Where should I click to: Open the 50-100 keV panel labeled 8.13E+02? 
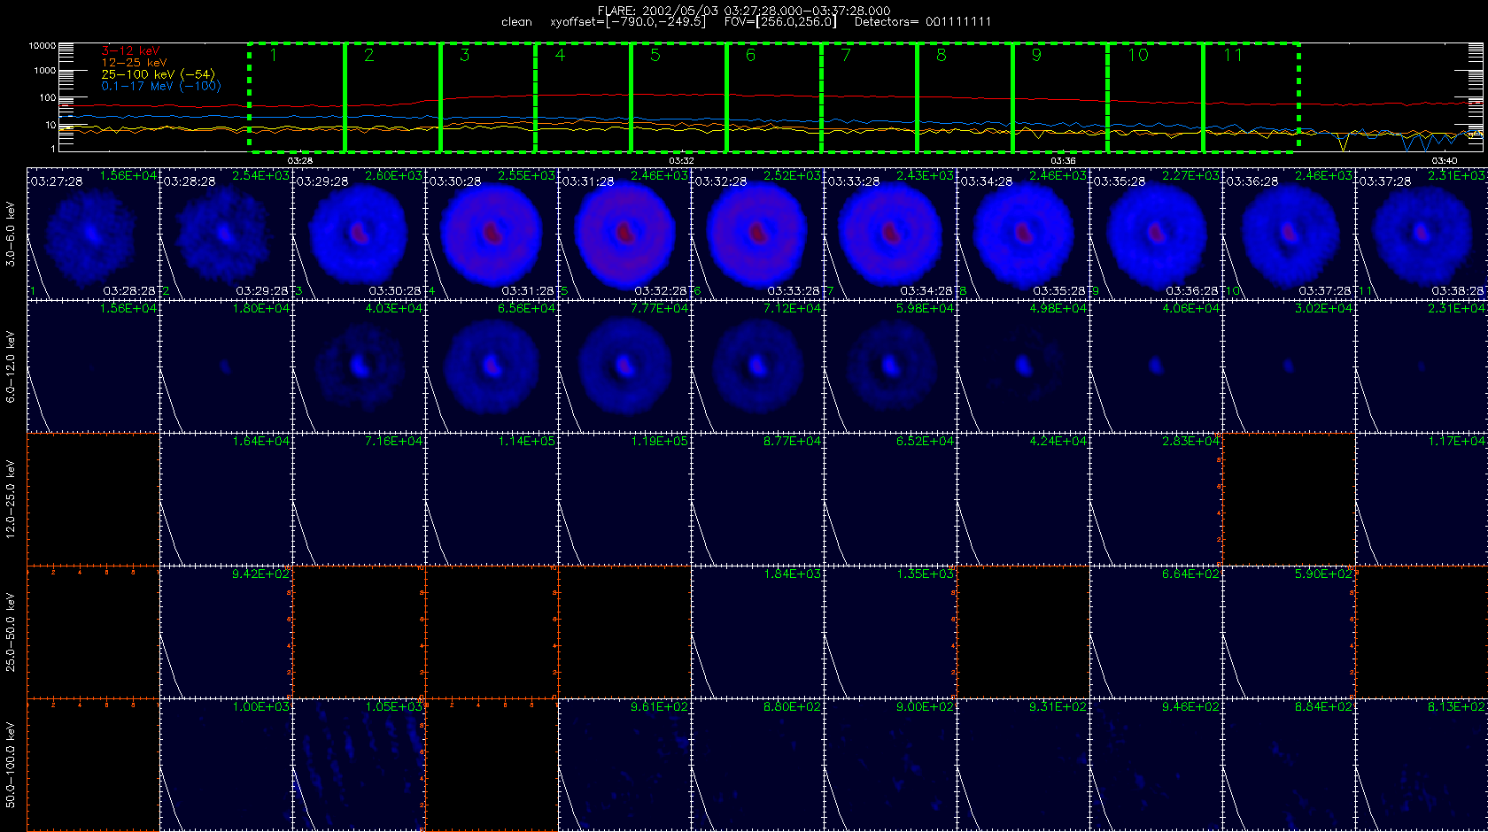(1422, 765)
